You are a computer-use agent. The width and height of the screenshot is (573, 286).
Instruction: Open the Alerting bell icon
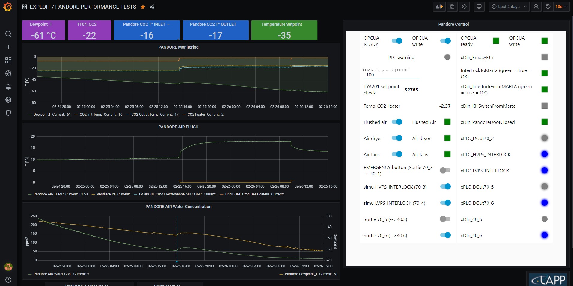[8, 87]
